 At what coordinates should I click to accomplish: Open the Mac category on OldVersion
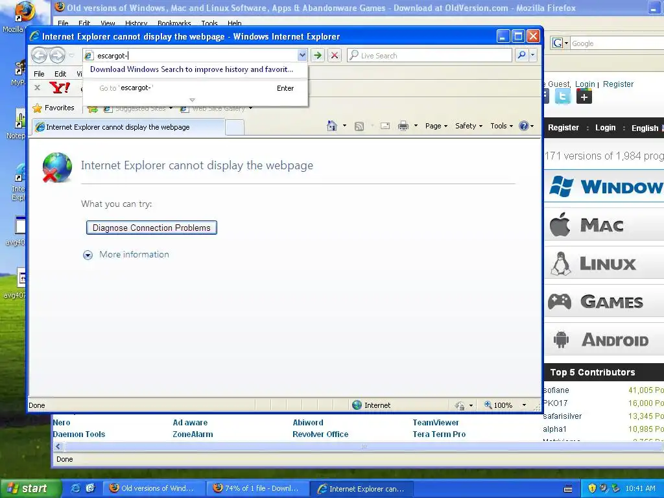(x=604, y=225)
